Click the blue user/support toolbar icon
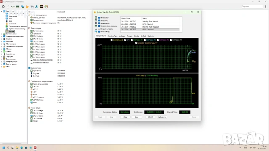Screen dimensions: 269x151 click(37, 7)
